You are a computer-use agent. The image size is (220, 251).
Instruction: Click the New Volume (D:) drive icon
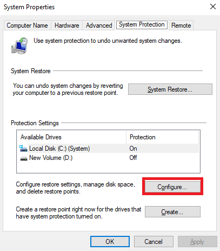point(24,158)
